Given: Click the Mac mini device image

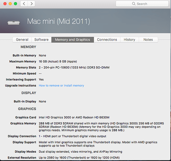Looking at the screenshot, I should click(14, 23).
